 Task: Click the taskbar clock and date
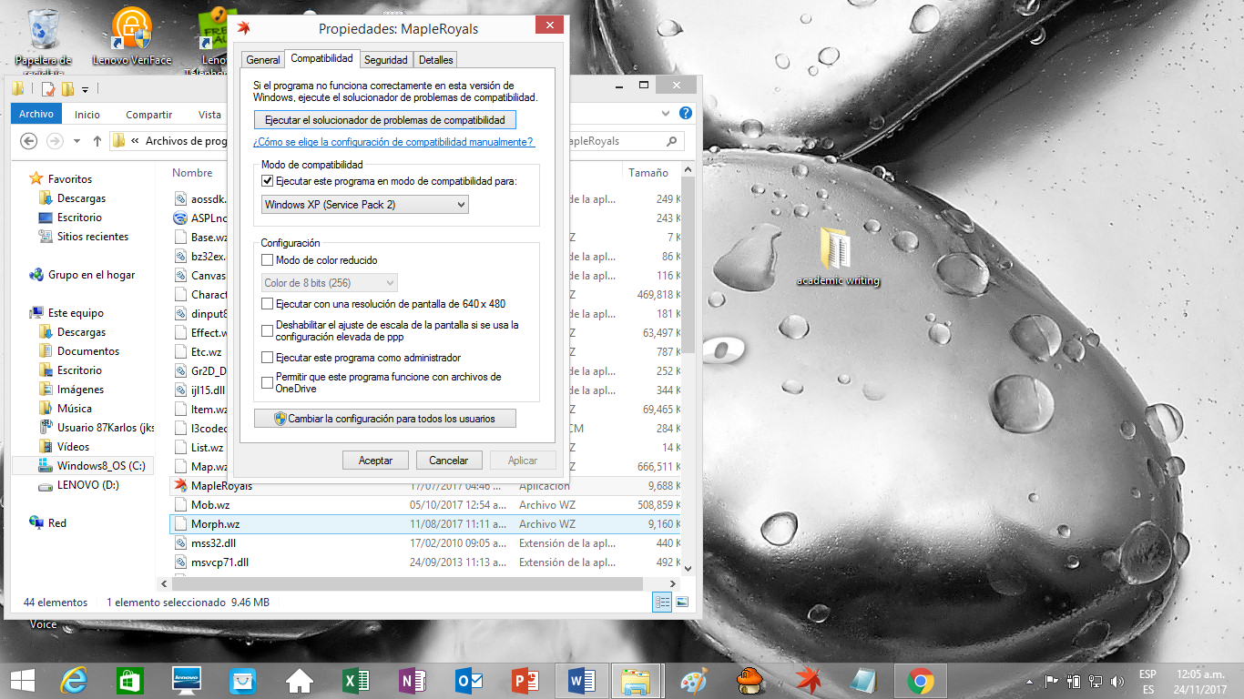(1200, 681)
